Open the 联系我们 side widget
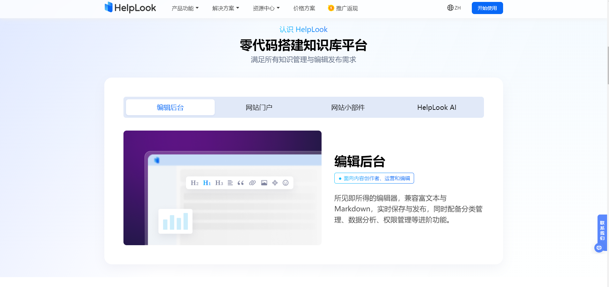 pos(602,230)
